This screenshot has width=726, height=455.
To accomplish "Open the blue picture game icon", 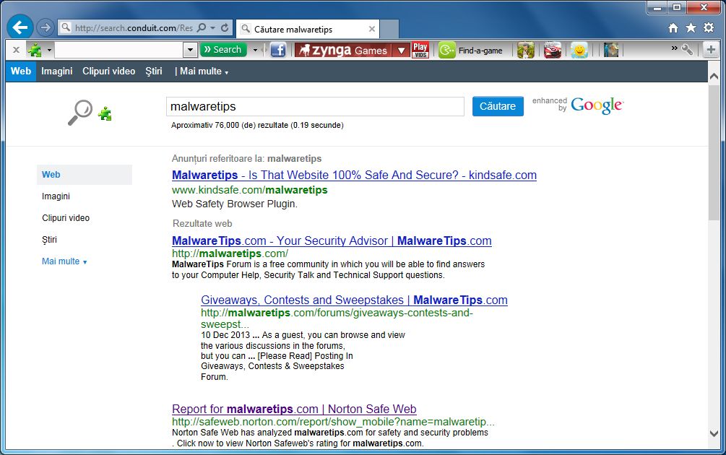I will pyautogui.click(x=611, y=50).
